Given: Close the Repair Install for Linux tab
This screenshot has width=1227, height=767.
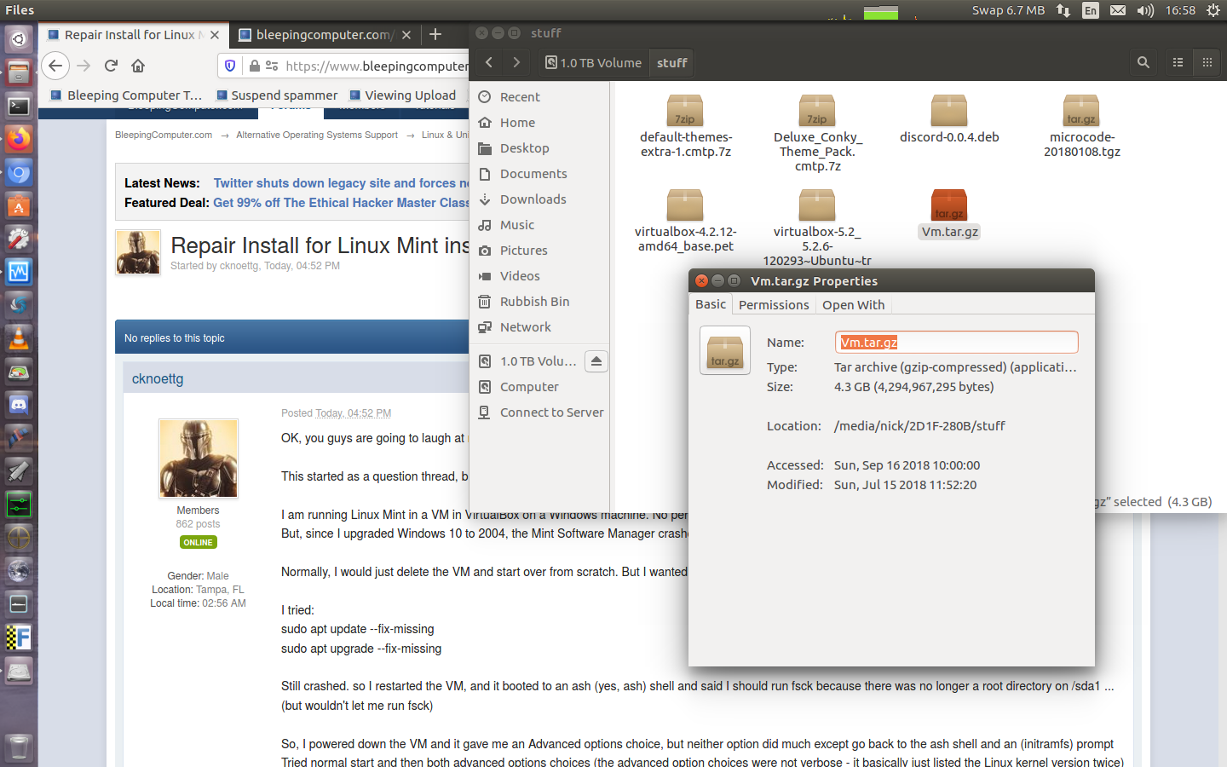Looking at the screenshot, I should [x=215, y=35].
